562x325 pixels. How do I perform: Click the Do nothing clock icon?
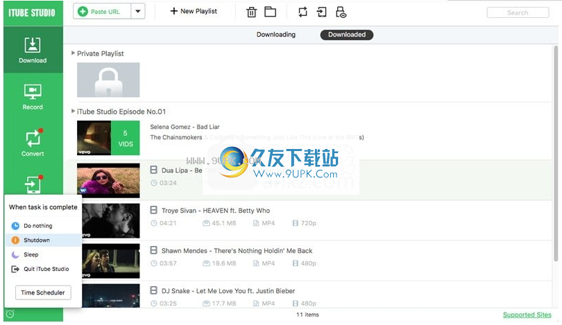point(15,226)
